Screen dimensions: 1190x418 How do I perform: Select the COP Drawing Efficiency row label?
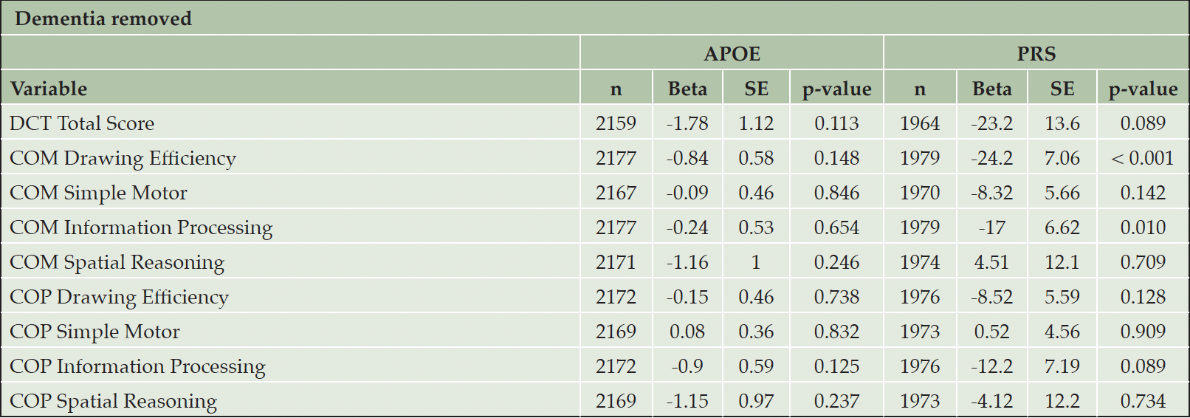pyautogui.click(x=119, y=298)
